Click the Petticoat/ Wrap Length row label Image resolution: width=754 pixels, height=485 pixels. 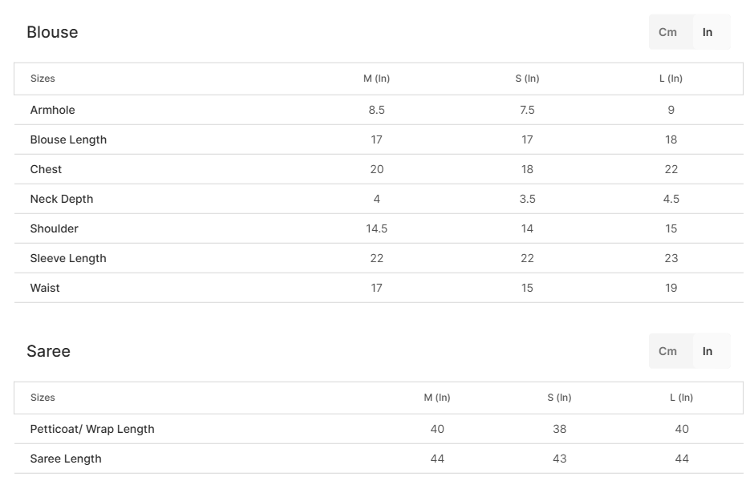[x=92, y=429]
